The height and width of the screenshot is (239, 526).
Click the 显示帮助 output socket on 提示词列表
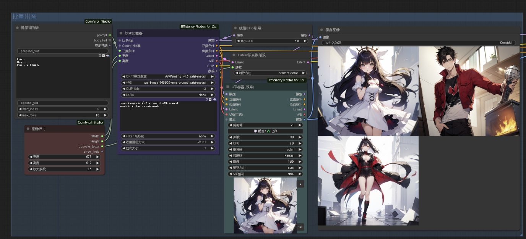(110, 45)
